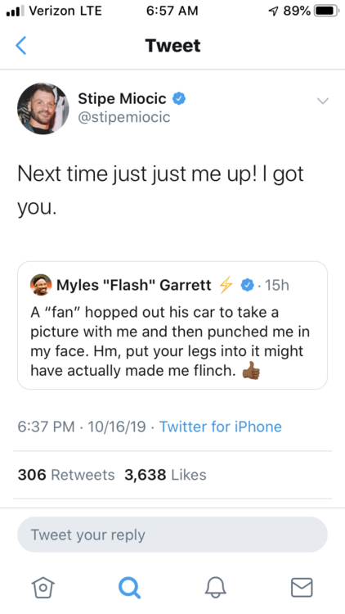Open the Twitter for iPhone link
This screenshot has width=345, height=614.
pos(221,427)
